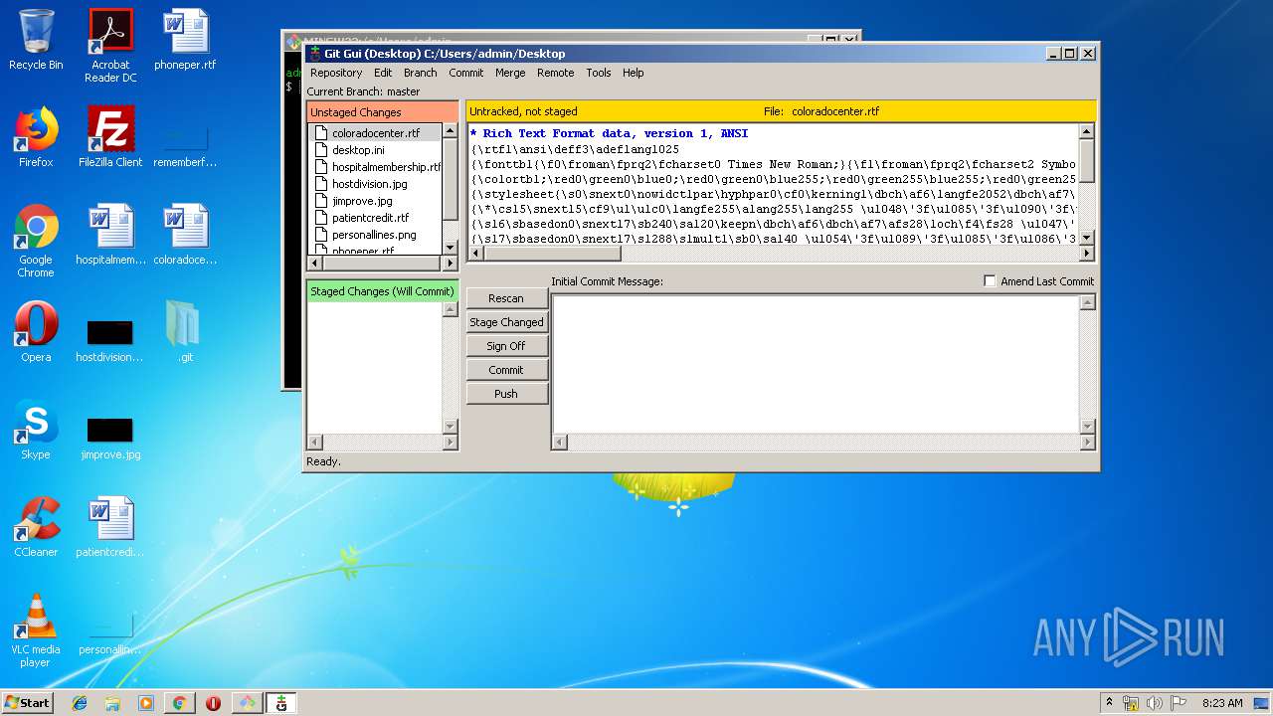Click the Rescan button
Viewport: 1273px width, 716px height.
506,298
